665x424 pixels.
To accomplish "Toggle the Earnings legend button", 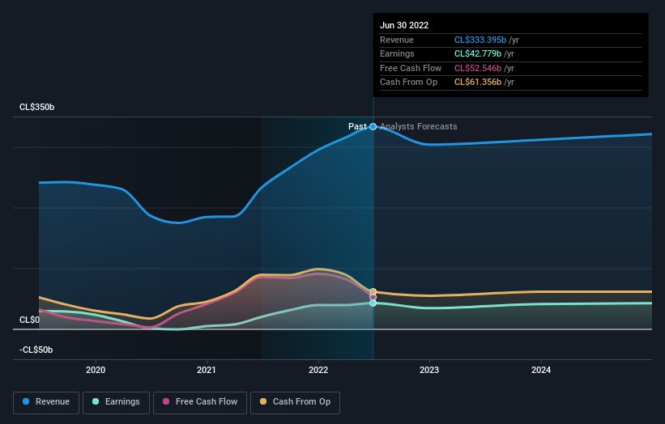I will point(116,402).
